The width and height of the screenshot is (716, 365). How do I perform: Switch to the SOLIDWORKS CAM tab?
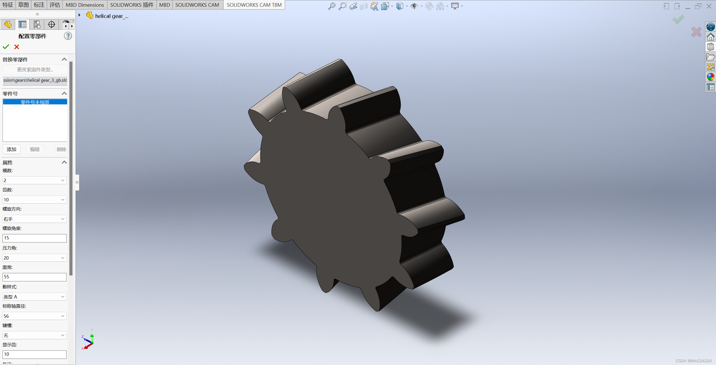pos(197,5)
